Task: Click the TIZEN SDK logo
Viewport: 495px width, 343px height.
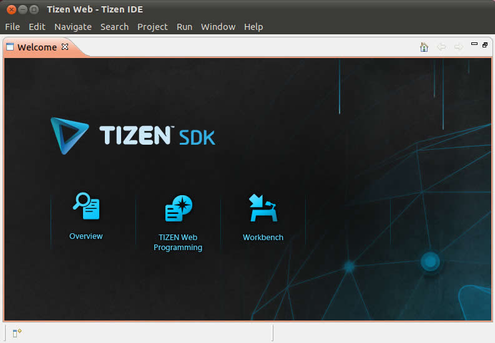Action: (x=133, y=136)
